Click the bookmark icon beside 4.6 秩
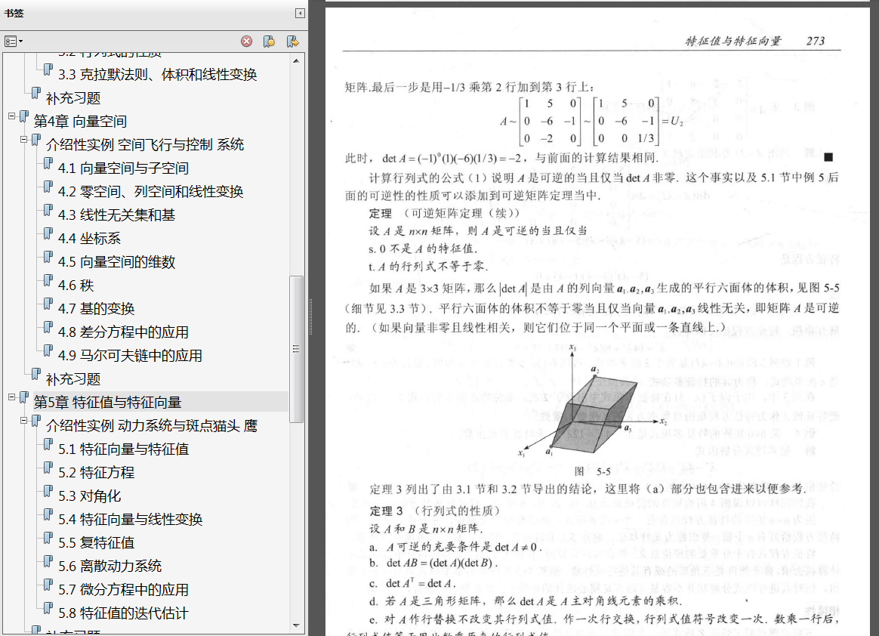 [x=48, y=280]
